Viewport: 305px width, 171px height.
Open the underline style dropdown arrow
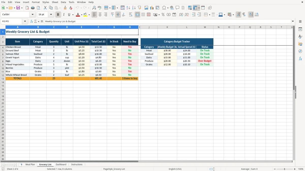click(x=73, y=15)
